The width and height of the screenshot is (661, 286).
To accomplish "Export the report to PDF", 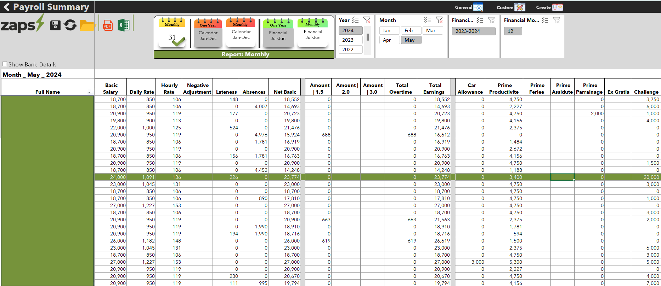I will coord(108,25).
